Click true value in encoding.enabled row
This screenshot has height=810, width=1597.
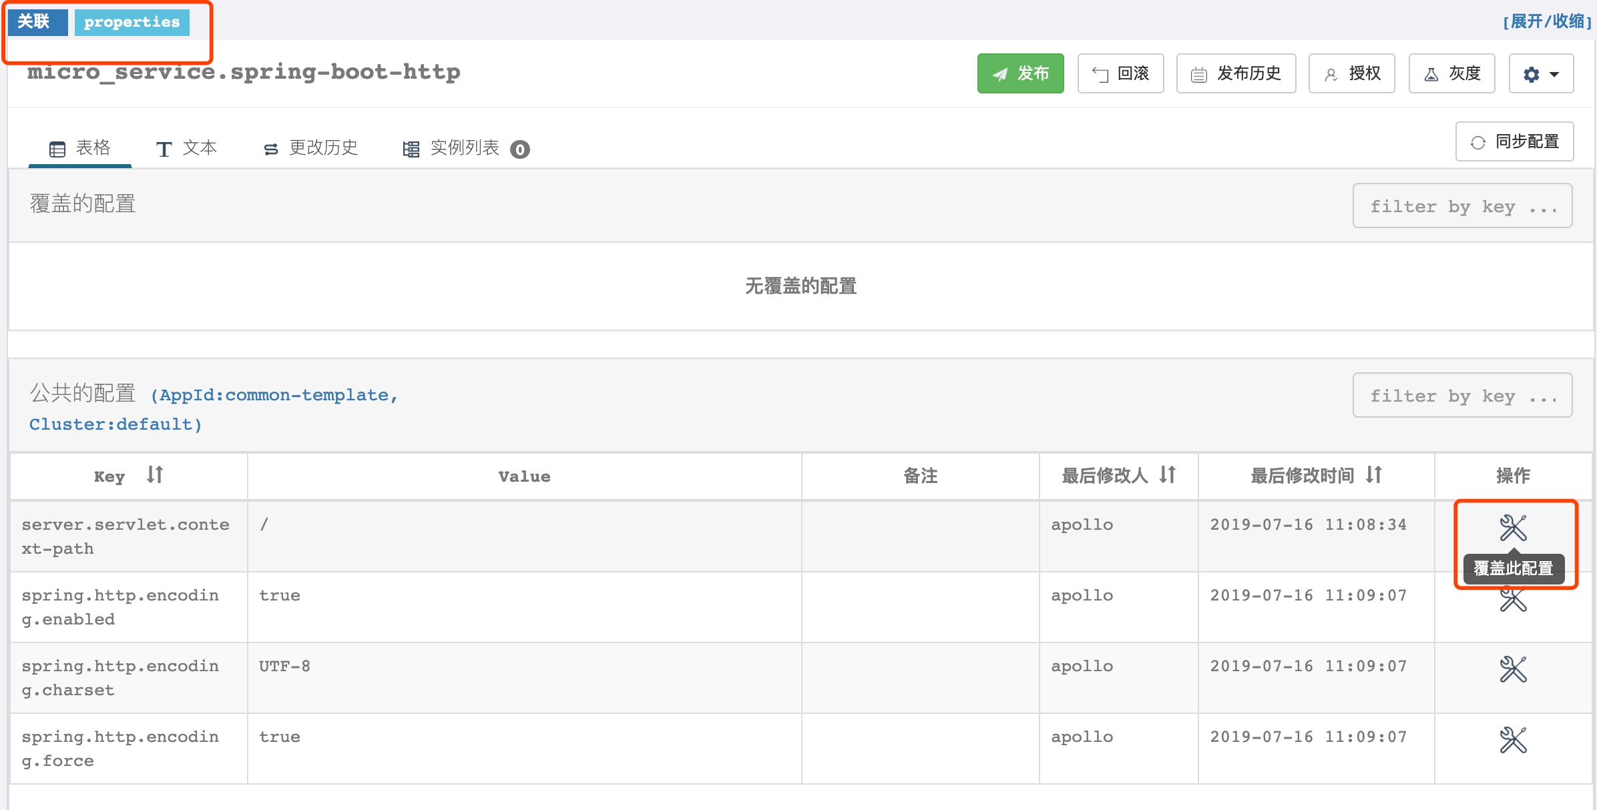coord(280,595)
